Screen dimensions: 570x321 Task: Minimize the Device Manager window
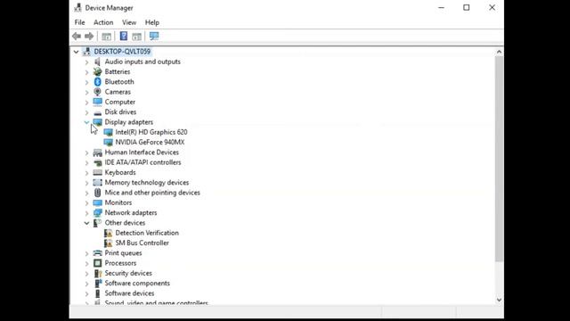(x=442, y=8)
